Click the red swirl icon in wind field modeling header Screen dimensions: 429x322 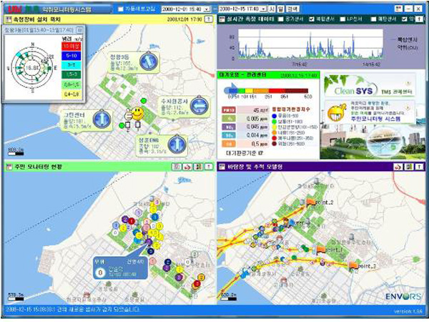[398, 167]
